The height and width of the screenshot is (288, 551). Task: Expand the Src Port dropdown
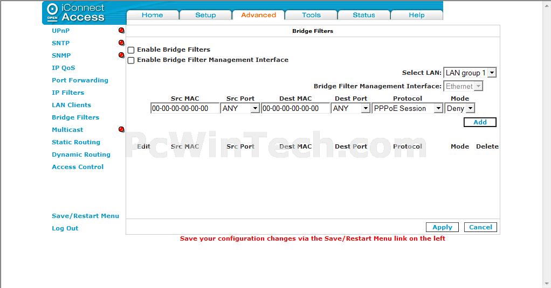tap(240, 108)
